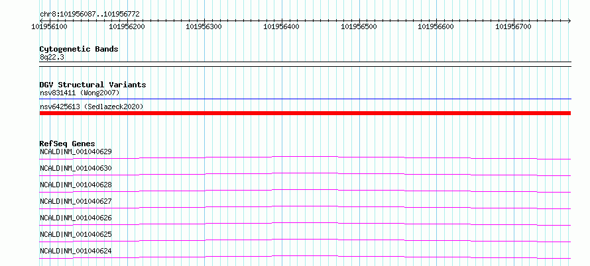Select the DGV Structural Variants track title
The width and height of the screenshot is (590, 266).
[x=93, y=85]
